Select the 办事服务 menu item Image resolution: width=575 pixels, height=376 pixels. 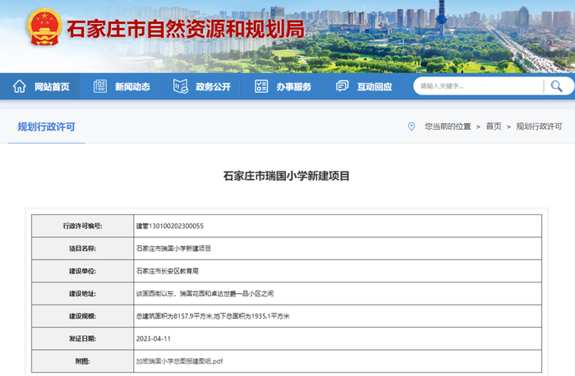pos(293,87)
